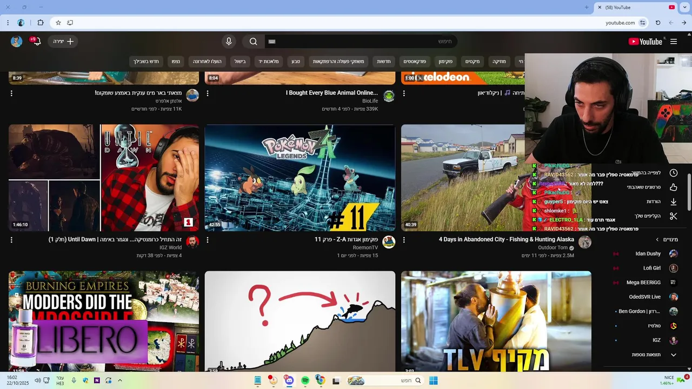The height and width of the screenshot is (389, 692).
Task: Open Discord from the taskbar
Action: click(x=289, y=381)
